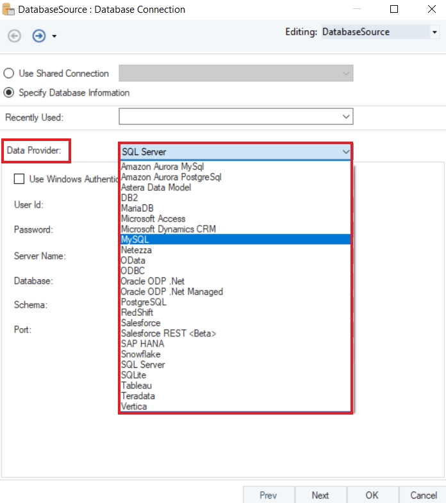Viewport: 446px width, 503px height.
Task: Click the Port label
Action: [x=22, y=330]
